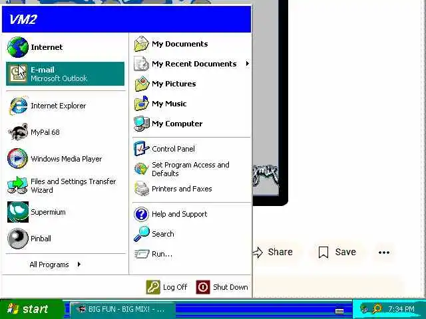426x319 pixels.
Task: Click the Run... label
Action: 162,254
